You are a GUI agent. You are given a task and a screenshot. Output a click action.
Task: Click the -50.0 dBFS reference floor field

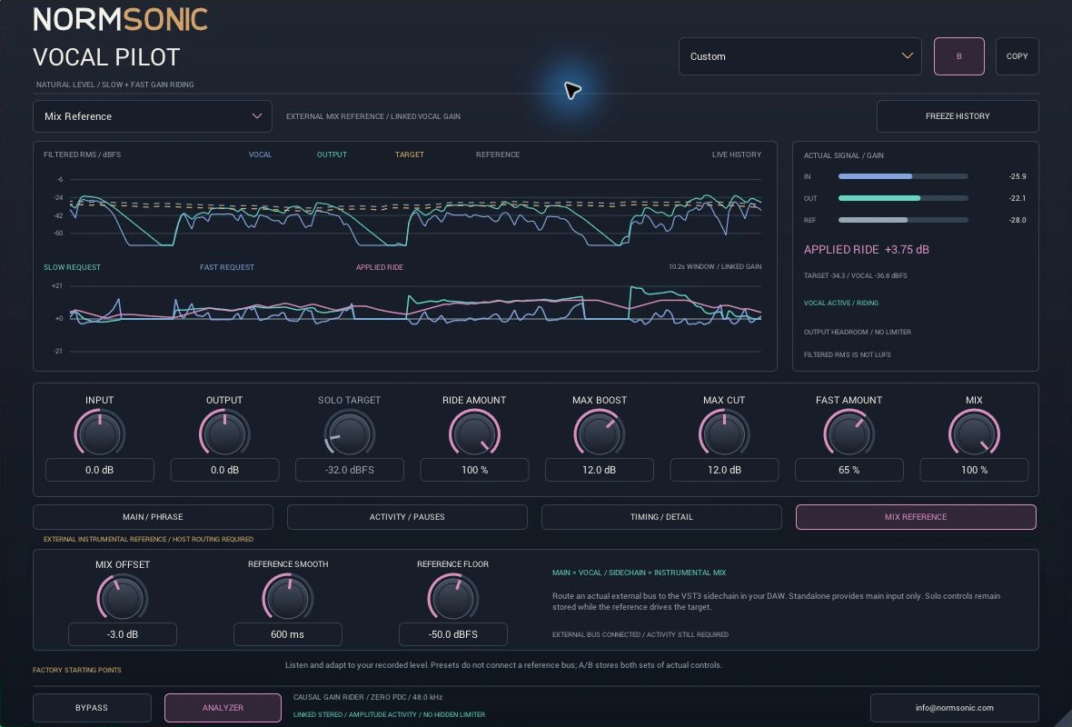[x=453, y=634]
